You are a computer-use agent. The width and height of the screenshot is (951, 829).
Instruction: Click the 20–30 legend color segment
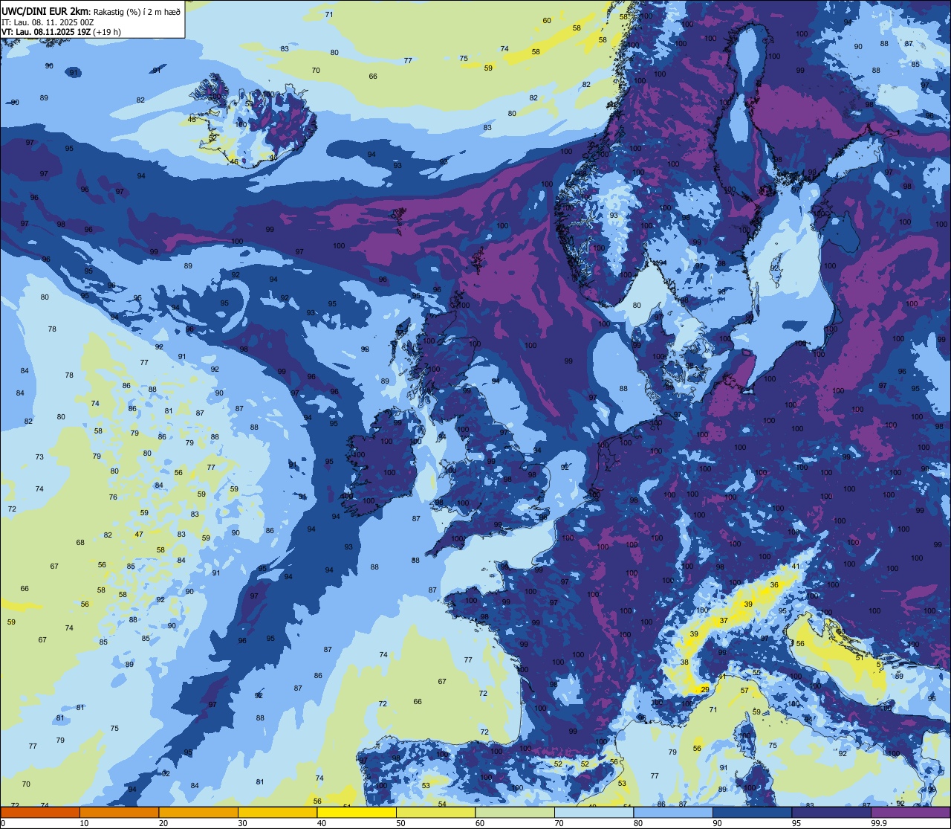pos(198,812)
